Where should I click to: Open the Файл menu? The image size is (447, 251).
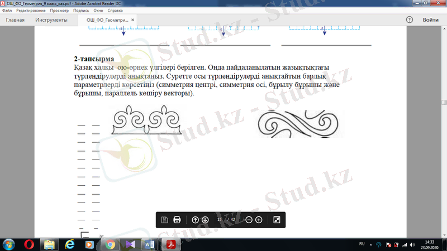(x=7, y=11)
